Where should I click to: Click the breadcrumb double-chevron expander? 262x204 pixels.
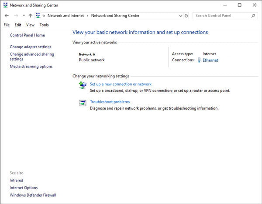click(x=44, y=16)
